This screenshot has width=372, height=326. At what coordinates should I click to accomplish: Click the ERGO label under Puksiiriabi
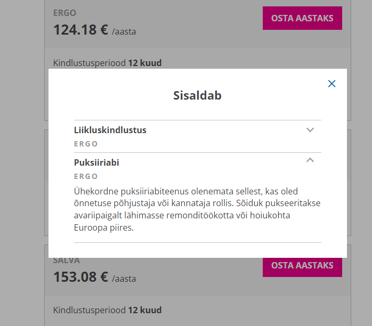[x=86, y=176]
